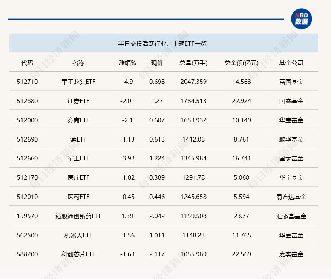
Task: Click amount 14.563
Action: (242, 82)
